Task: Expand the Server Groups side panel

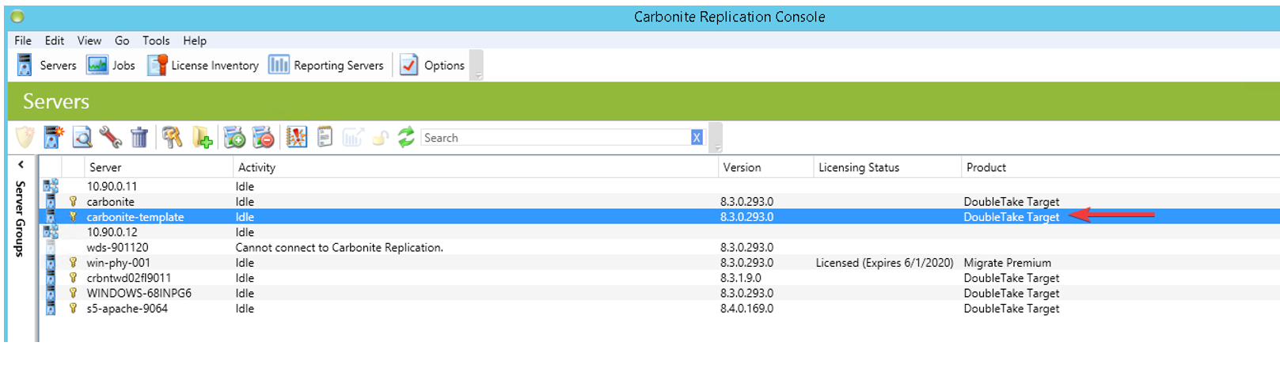Action: coord(21,165)
